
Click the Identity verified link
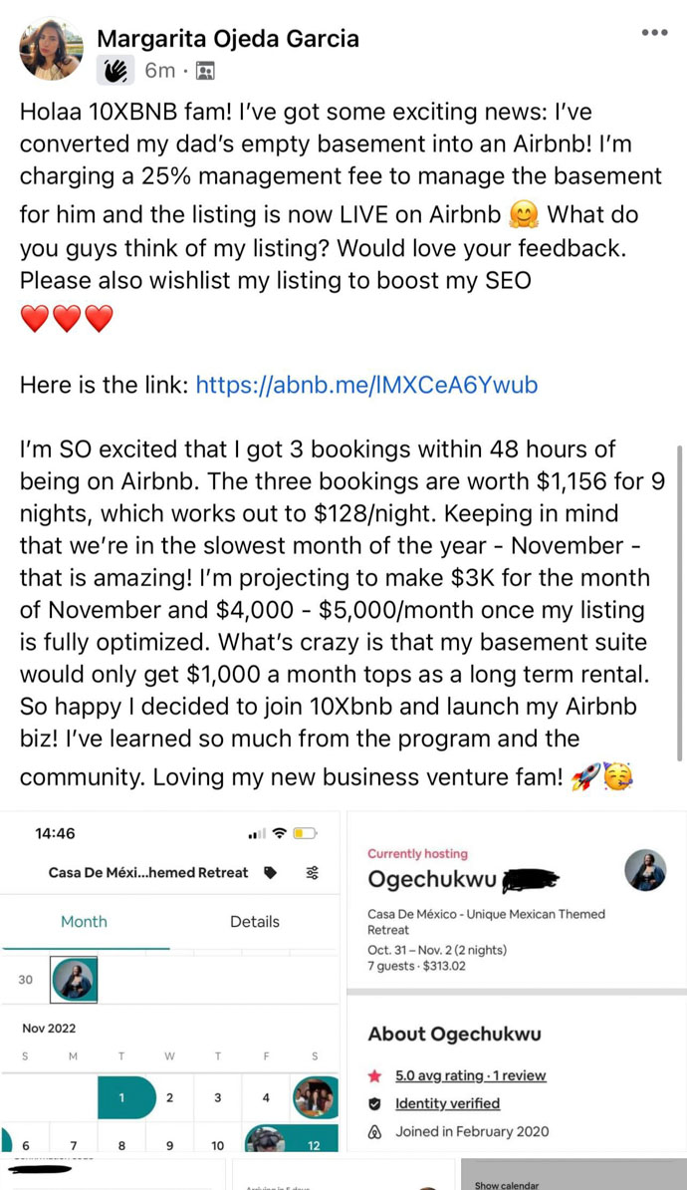click(x=447, y=1103)
